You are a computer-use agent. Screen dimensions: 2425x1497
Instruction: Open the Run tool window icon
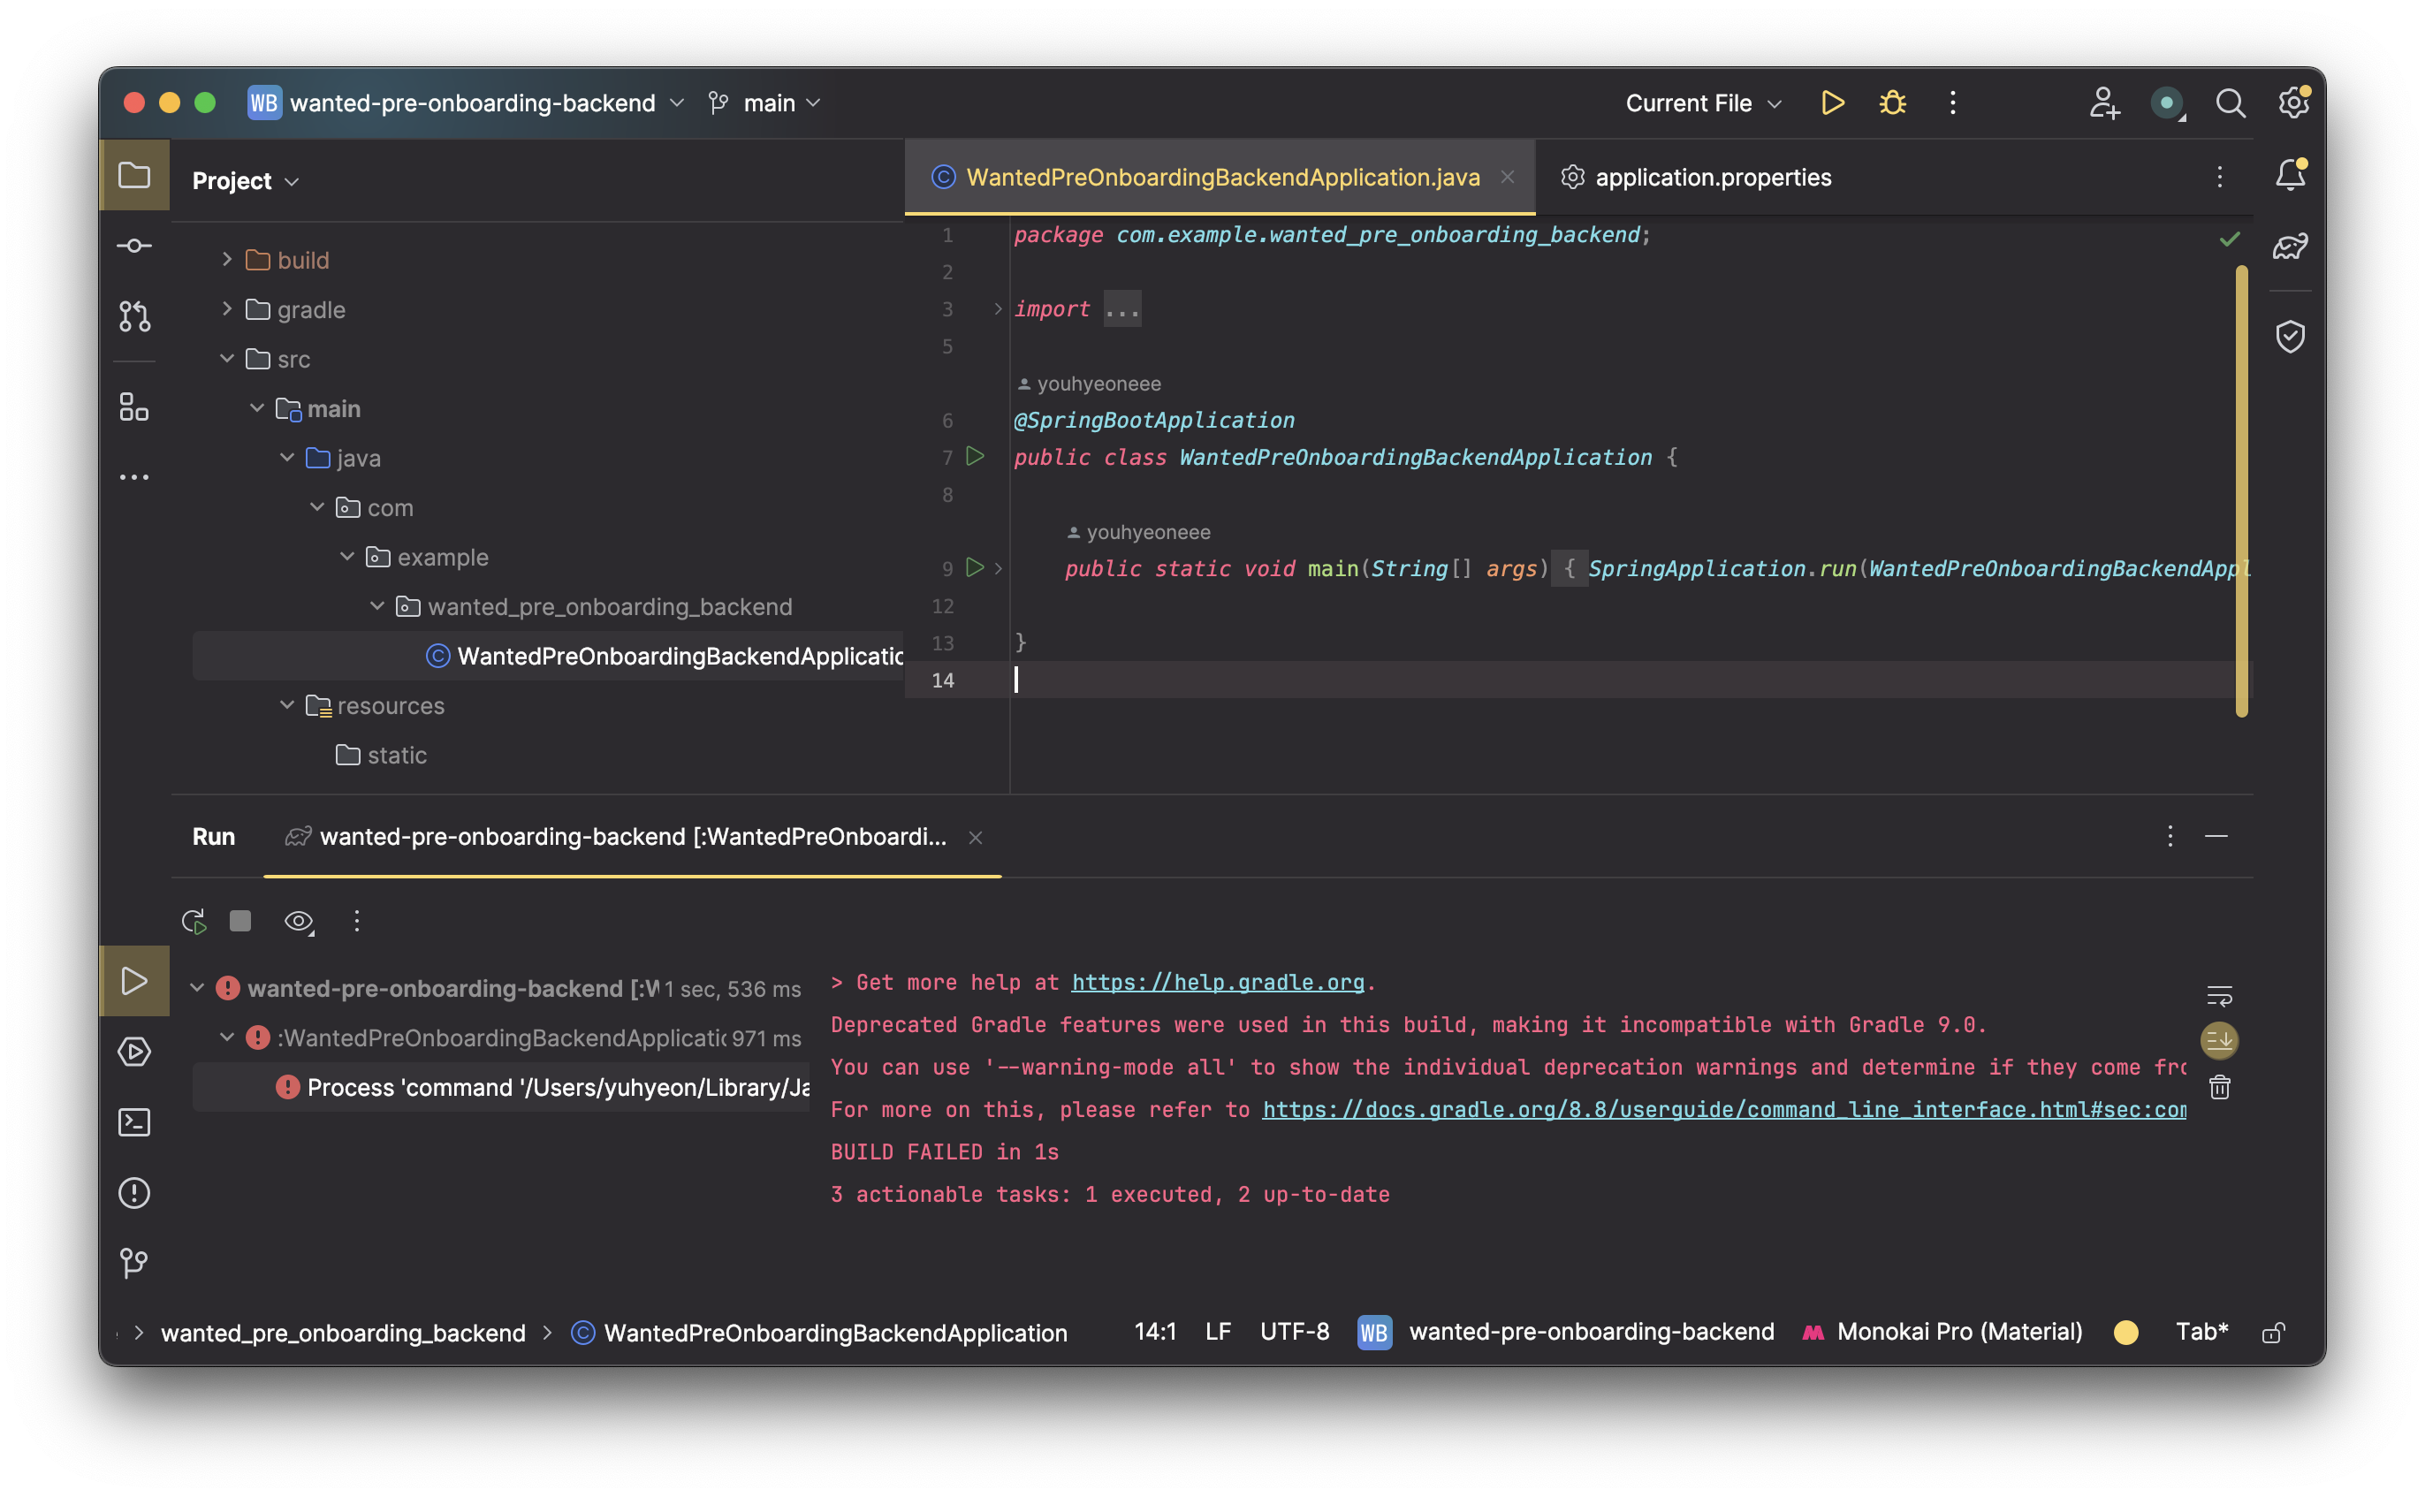133,981
